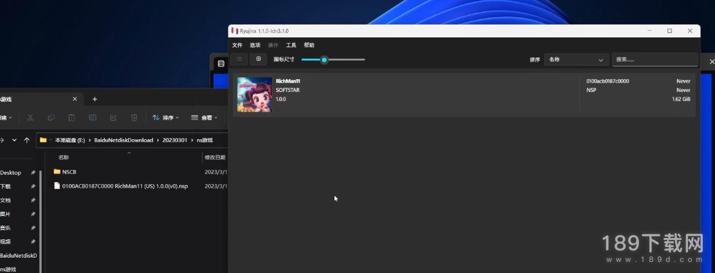Select the RichMan11 .nsp file
This screenshot has width=715, height=273.
(x=121, y=186)
